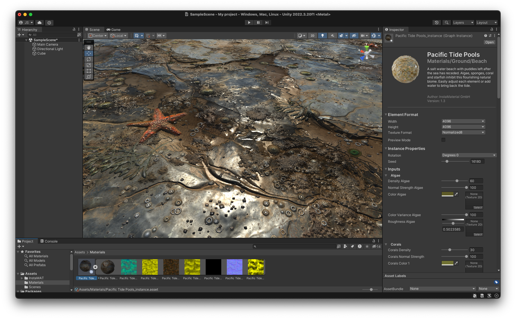Click the Density Algae slider

coord(455,181)
